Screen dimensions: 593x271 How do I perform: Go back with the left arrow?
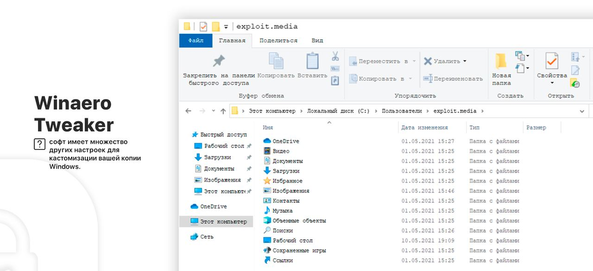[x=188, y=111]
